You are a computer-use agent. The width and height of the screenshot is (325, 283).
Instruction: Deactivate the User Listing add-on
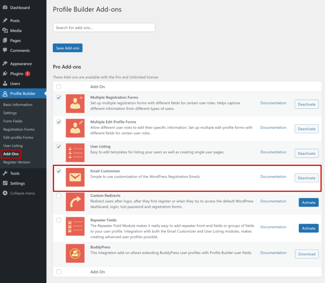click(x=307, y=153)
